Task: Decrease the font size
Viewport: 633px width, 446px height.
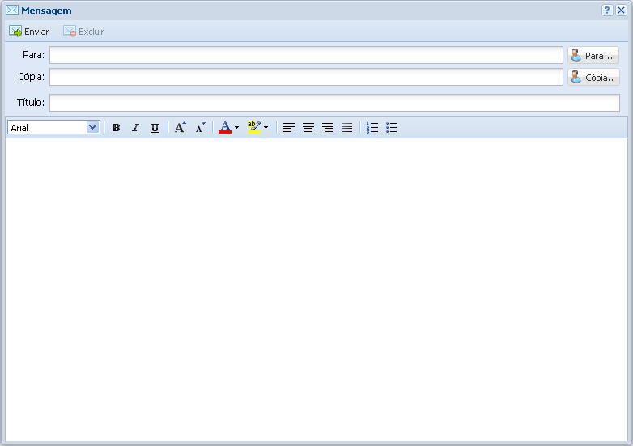Action: coord(200,128)
